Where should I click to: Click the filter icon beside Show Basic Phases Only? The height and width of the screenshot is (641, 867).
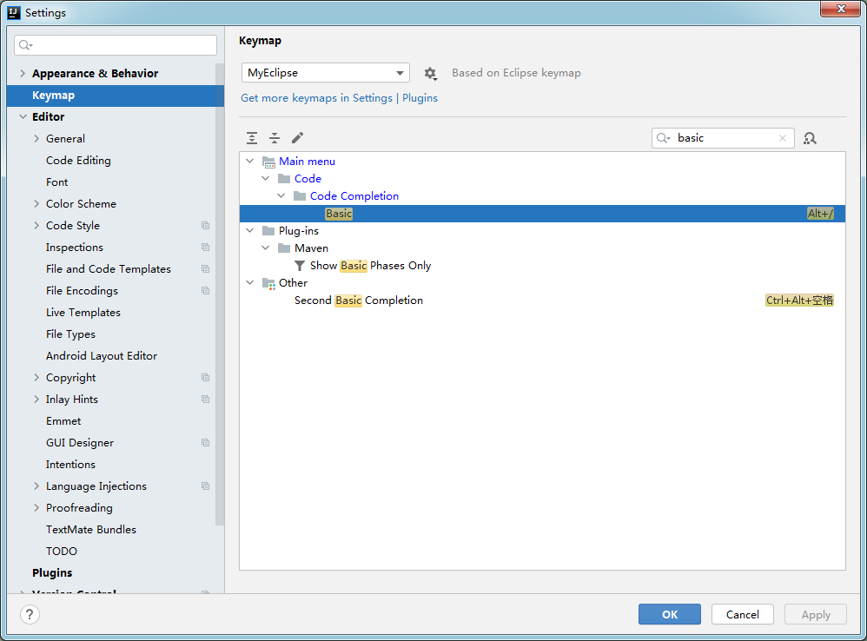click(300, 266)
